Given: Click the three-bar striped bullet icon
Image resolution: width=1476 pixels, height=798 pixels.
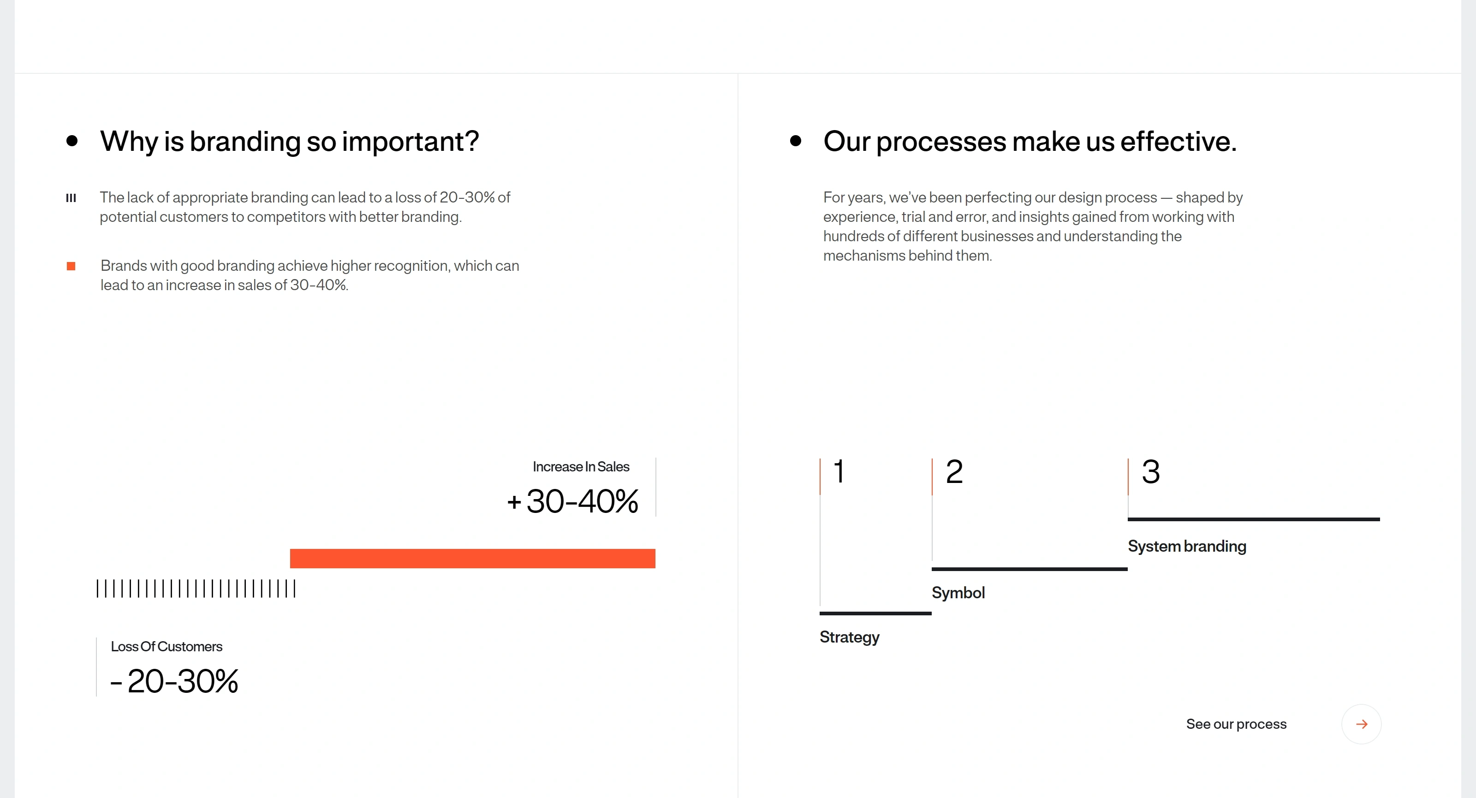Looking at the screenshot, I should pos(71,197).
